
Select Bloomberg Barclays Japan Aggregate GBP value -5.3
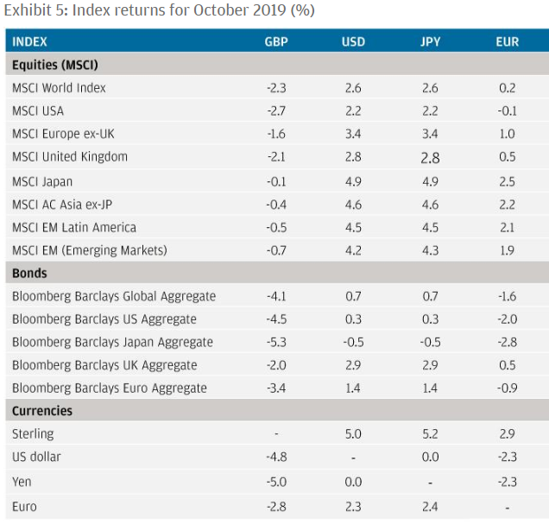[276, 342]
